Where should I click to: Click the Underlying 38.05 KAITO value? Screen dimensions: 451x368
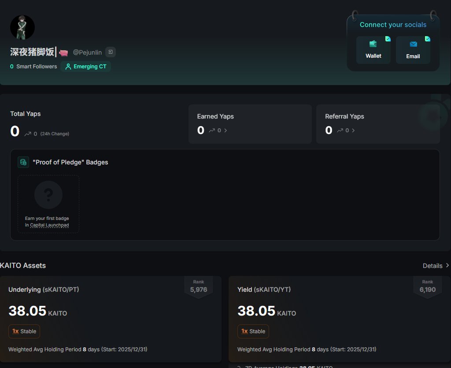[x=38, y=311]
